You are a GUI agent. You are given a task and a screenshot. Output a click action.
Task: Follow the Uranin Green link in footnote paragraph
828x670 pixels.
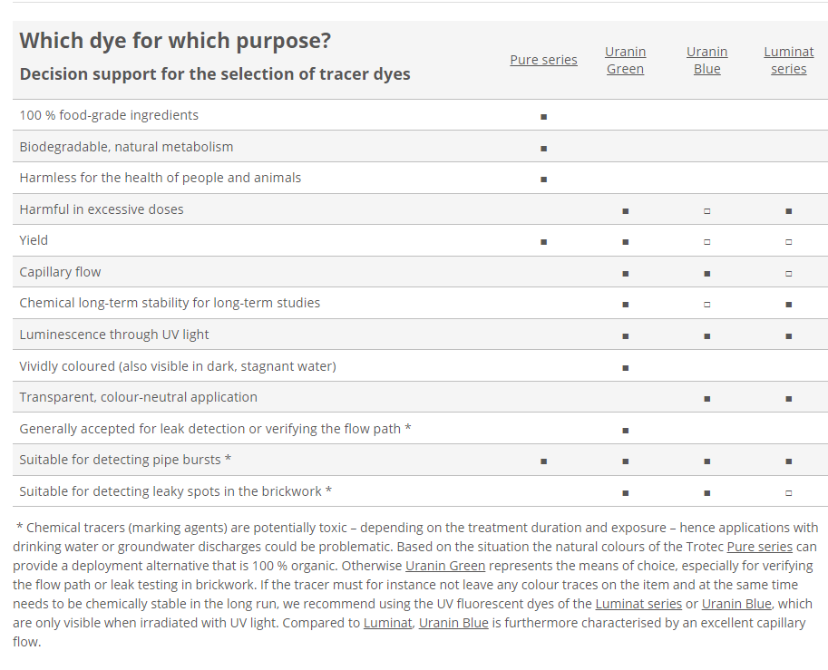coord(444,566)
